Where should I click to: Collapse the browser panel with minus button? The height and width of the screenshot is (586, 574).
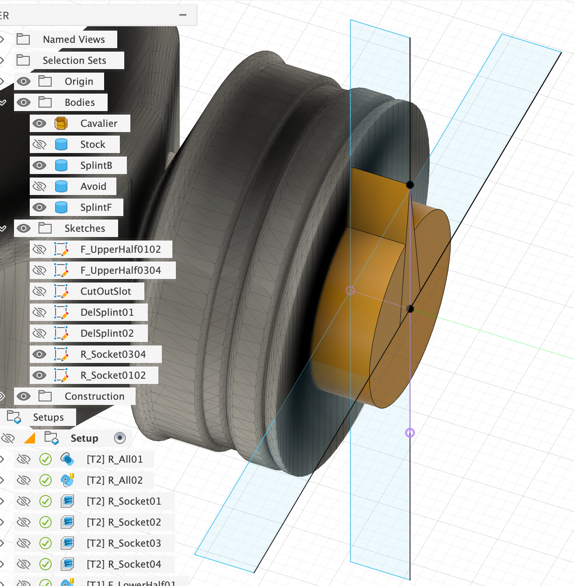[x=183, y=15]
